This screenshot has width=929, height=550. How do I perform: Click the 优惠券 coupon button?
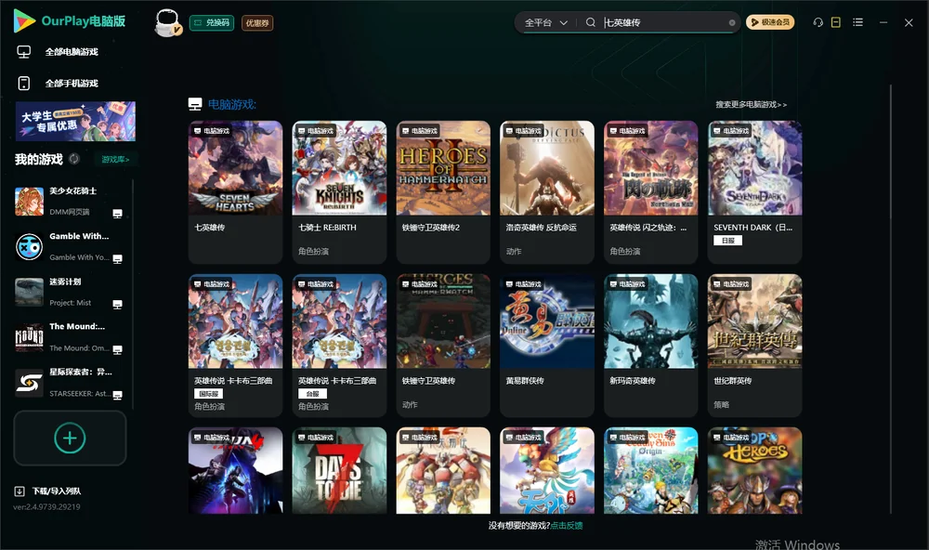coord(257,22)
